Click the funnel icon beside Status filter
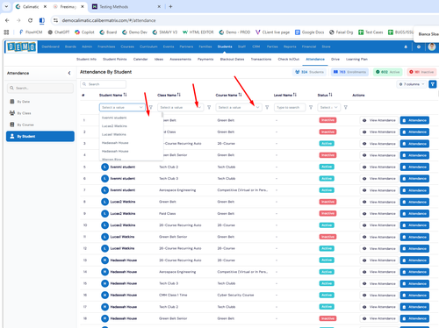Image resolution: width=439 pixels, height=328 pixels. [x=346, y=107]
